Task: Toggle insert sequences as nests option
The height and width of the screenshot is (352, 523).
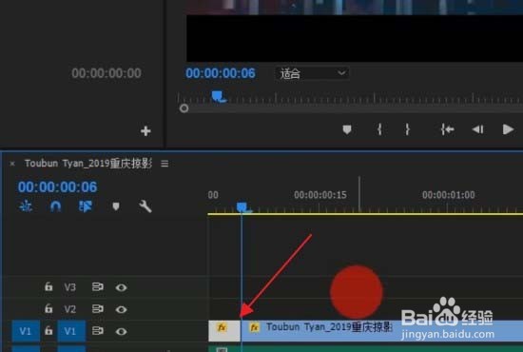Action: [x=26, y=206]
